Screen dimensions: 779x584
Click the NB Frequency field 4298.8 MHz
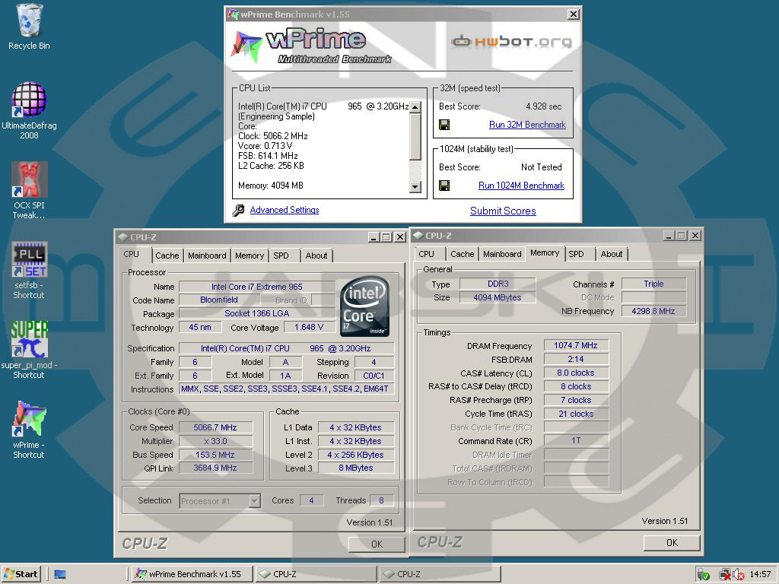[x=653, y=311]
